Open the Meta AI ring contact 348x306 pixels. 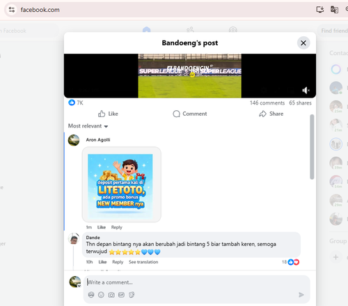[x=336, y=69]
